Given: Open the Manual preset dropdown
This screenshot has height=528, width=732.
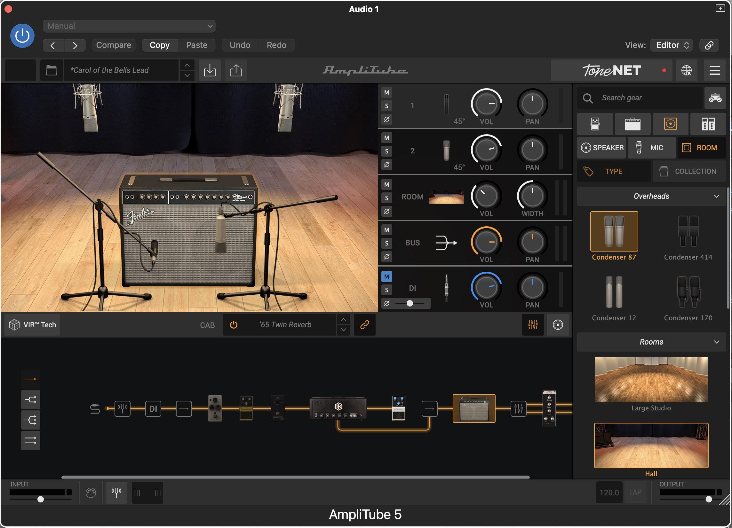Looking at the screenshot, I should click(x=129, y=26).
